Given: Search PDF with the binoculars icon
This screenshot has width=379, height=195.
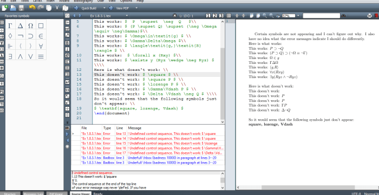Looking at the screenshot, I should (x=343, y=16).
